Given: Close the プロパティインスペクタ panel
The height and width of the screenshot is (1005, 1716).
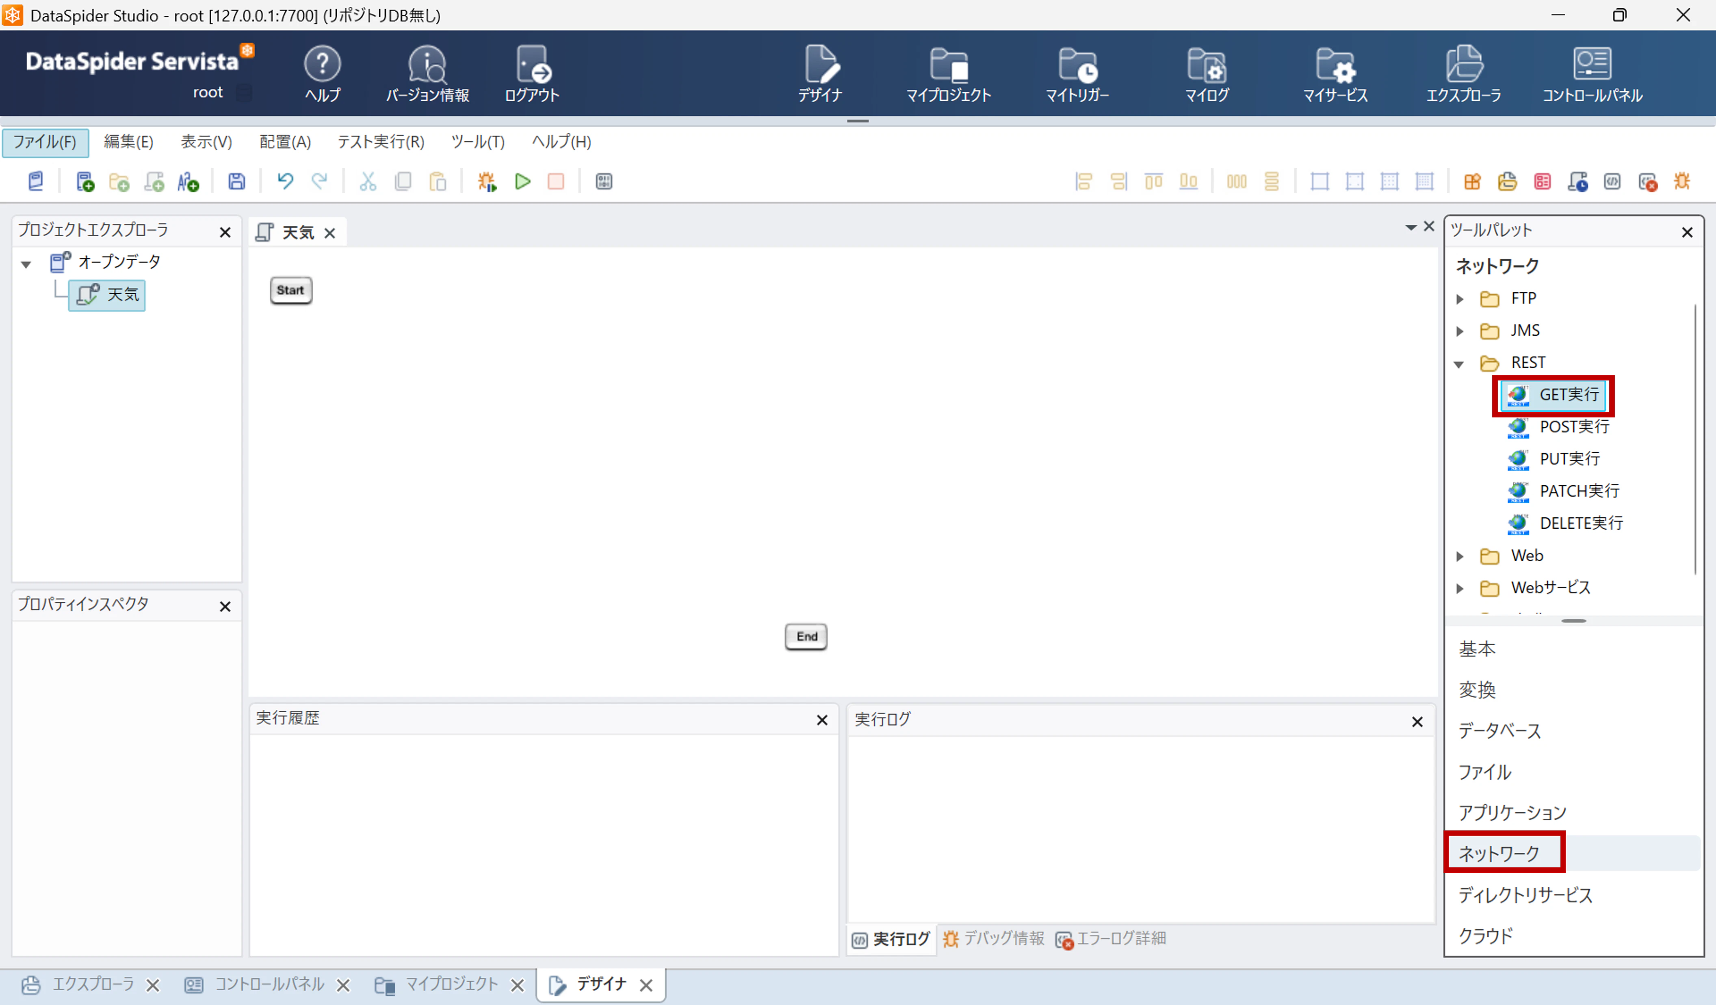Looking at the screenshot, I should pos(225,606).
